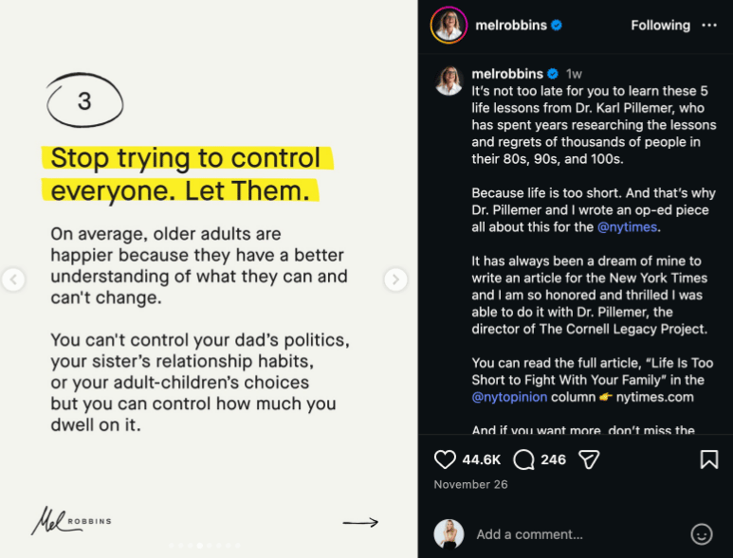Open comments via the speech bubble icon
The height and width of the screenshot is (558, 733).
pyautogui.click(x=523, y=459)
